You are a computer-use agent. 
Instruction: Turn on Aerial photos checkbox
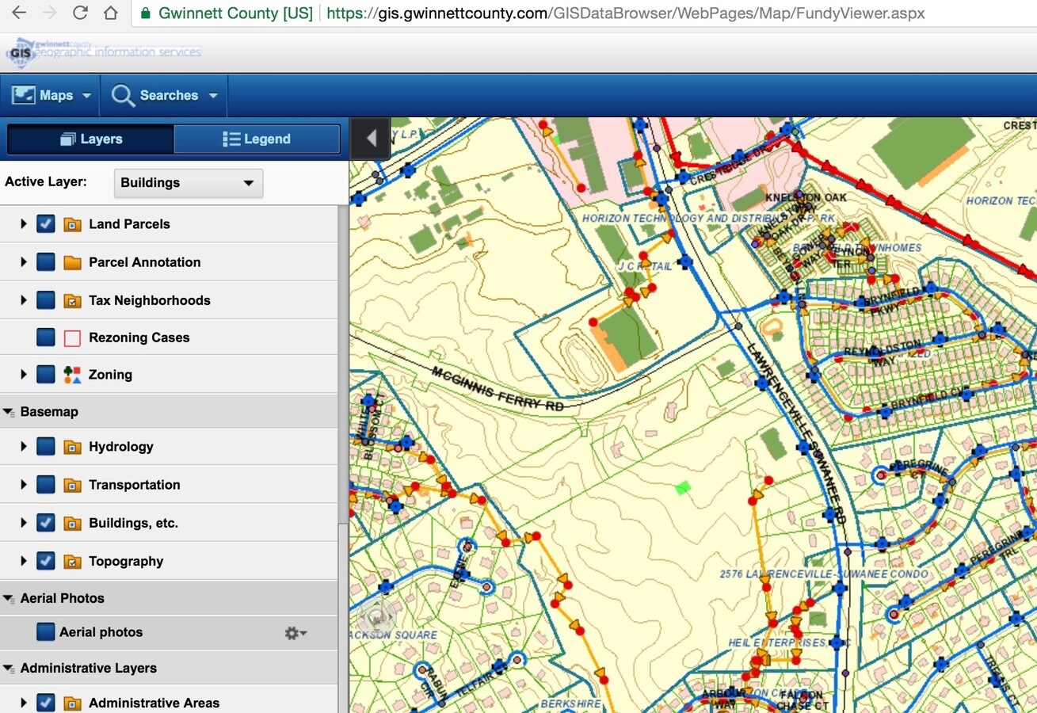46,632
